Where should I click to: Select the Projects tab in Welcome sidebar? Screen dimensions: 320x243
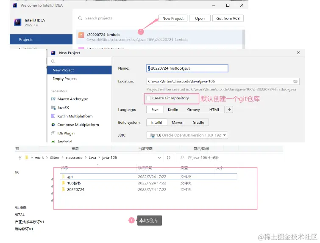pyautogui.click(x=41, y=39)
